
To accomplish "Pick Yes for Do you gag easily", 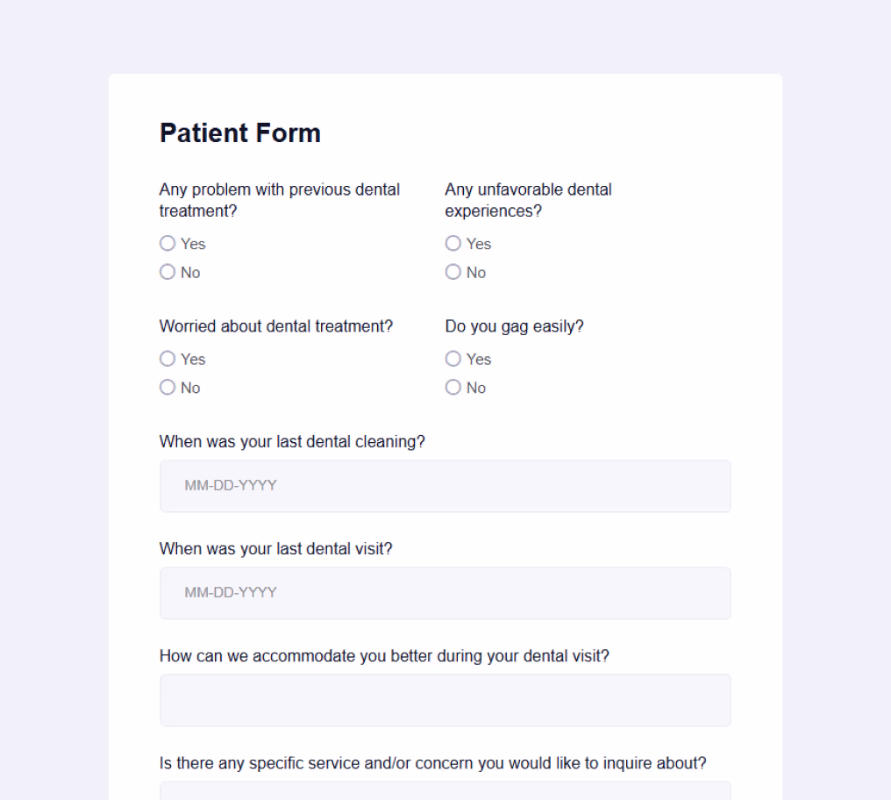I will [453, 359].
